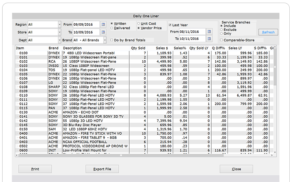Screen dimensions: 293x182
Task: Click sales value 7,399.96
Action: coord(164,121)
